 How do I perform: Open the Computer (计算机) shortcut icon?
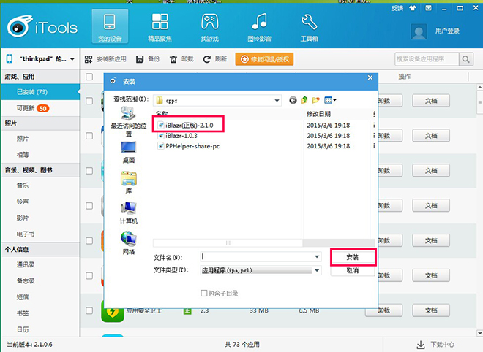tap(129, 208)
